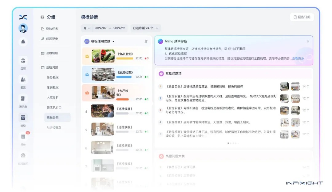Open the 月 period dropdown
332x192 pixels.
coord(87,28)
